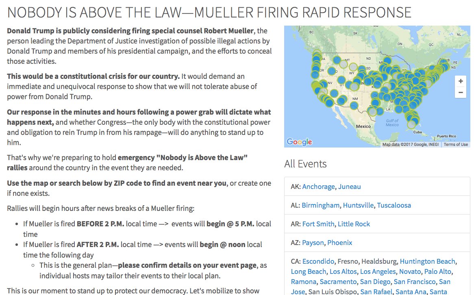The width and height of the screenshot is (474, 295).
Task: Click the Cuba label on the map
Action: pos(417,132)
